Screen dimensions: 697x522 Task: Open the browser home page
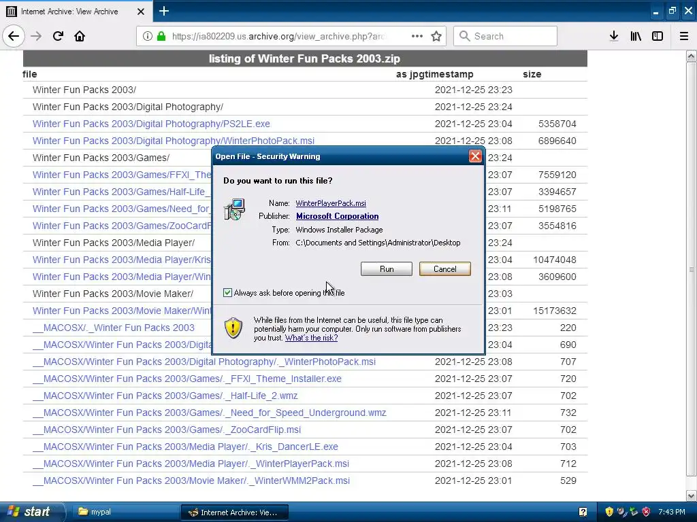coord(80,36)
